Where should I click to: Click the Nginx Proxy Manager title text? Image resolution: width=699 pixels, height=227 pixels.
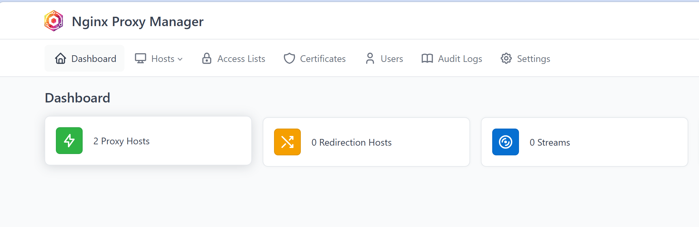point(138,21)
